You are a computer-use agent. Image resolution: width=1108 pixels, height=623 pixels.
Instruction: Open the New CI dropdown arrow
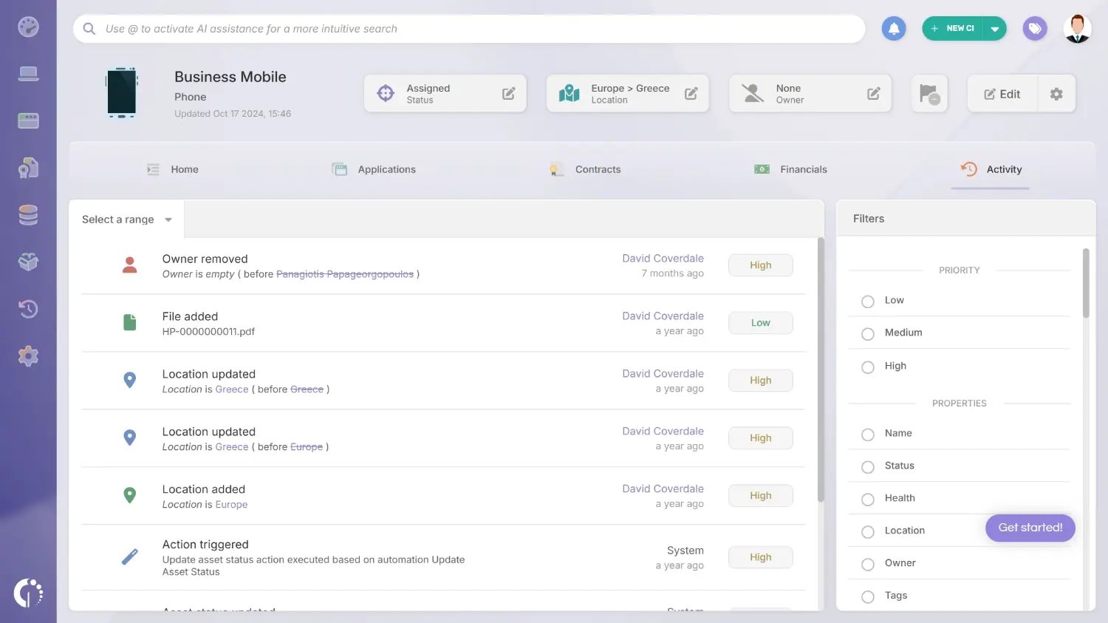click(995, 29)
